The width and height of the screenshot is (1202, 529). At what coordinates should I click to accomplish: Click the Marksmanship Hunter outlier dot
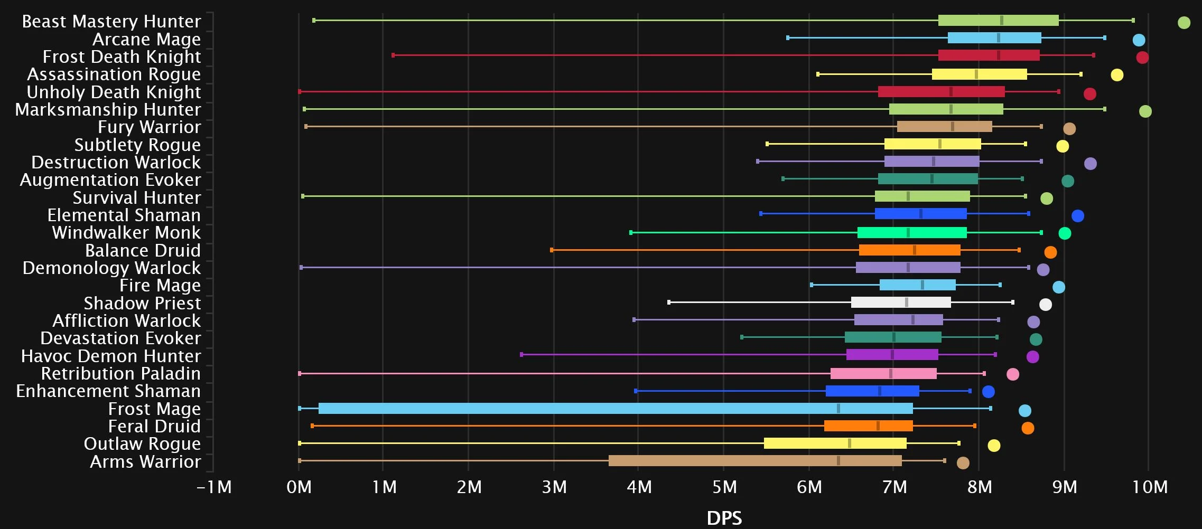(1145, 111)
